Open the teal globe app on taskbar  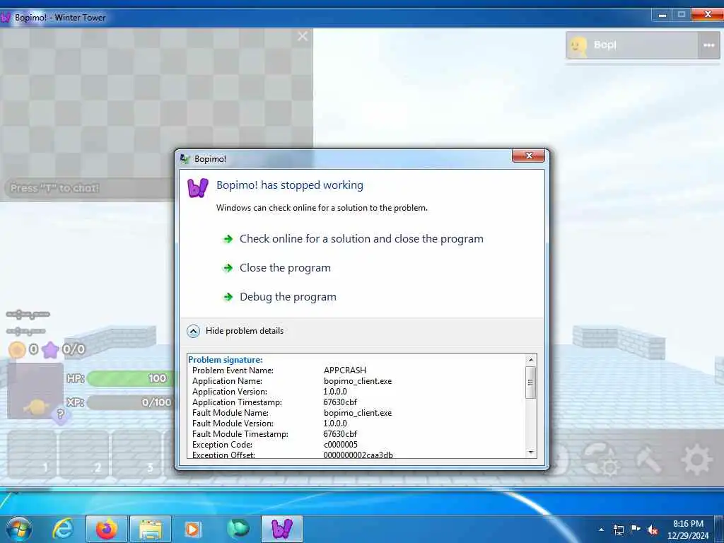238,529
